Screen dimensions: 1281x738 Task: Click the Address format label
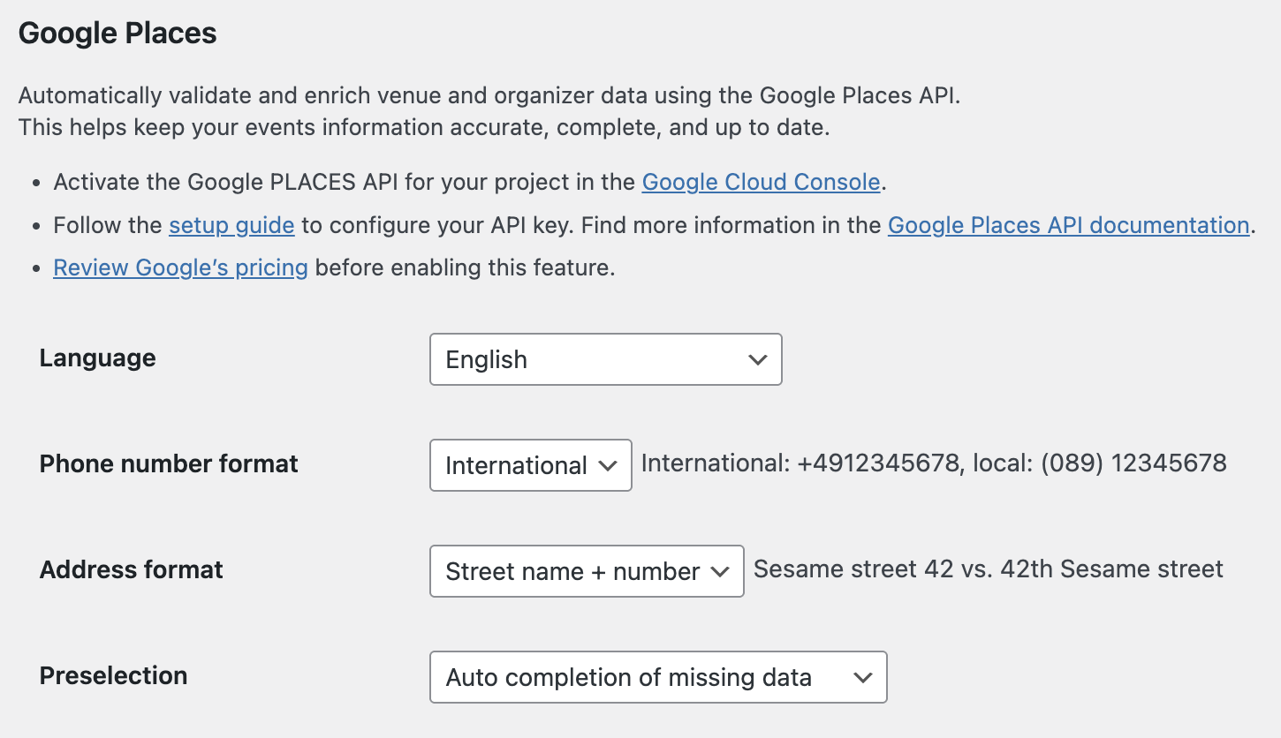pos(131,569)
